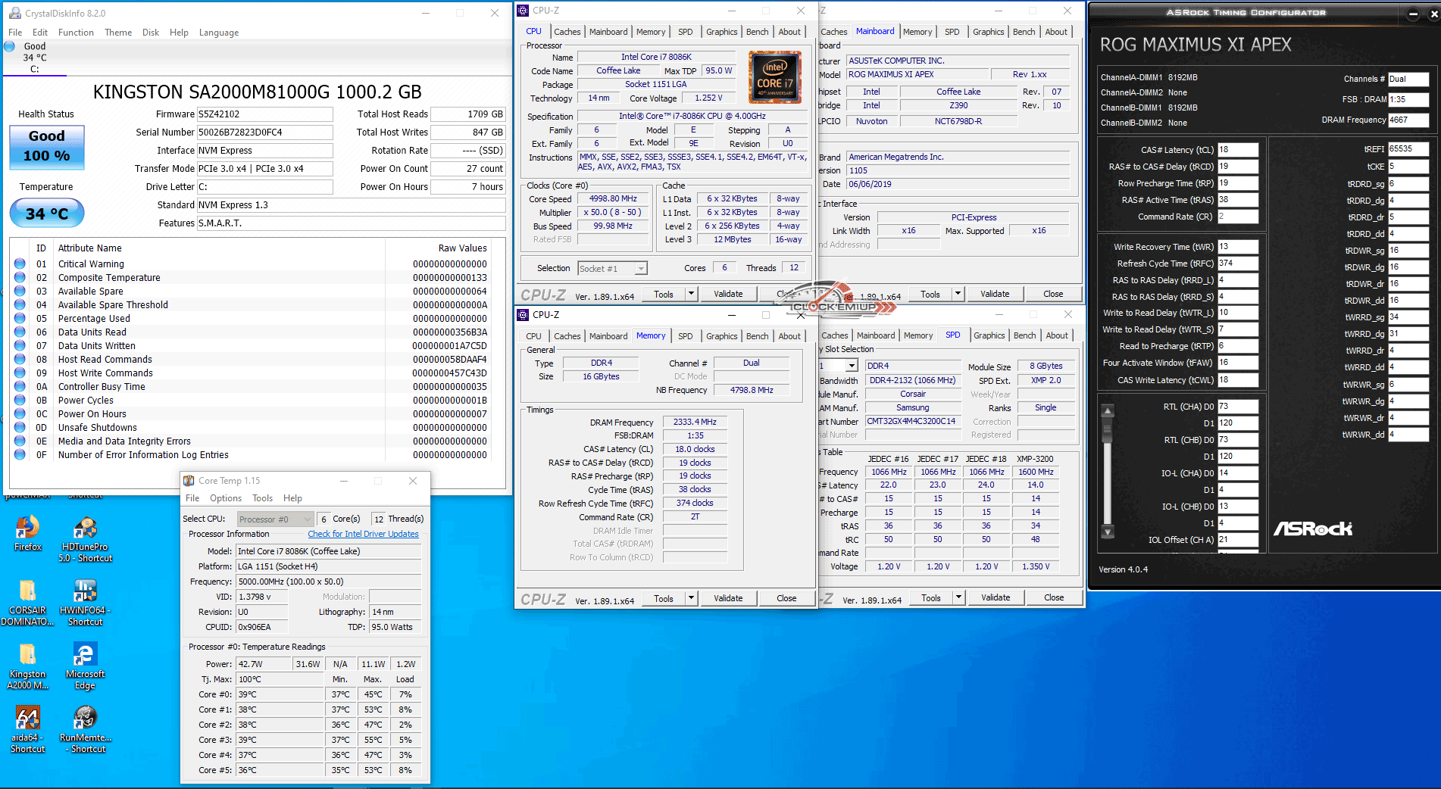
Task: Open the Options menu in Core Temp
Action: pyautogui.click(x=226, y=498)
